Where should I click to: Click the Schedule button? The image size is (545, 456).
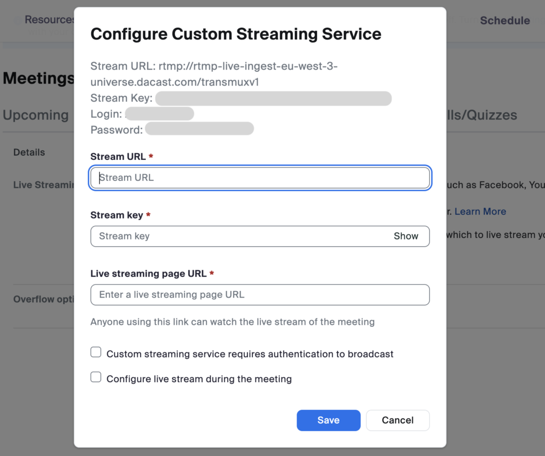click(505, 20)
